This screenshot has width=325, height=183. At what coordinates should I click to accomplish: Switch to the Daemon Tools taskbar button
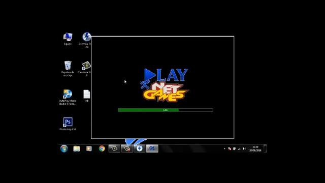coord(140,148)
